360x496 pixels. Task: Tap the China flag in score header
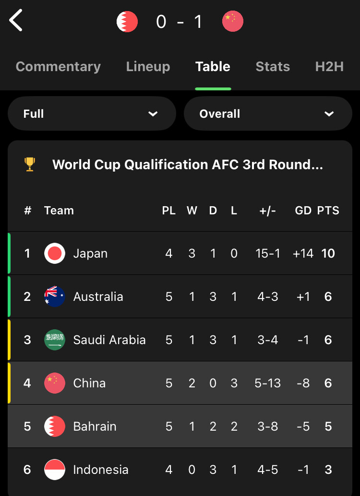(233, 21)
